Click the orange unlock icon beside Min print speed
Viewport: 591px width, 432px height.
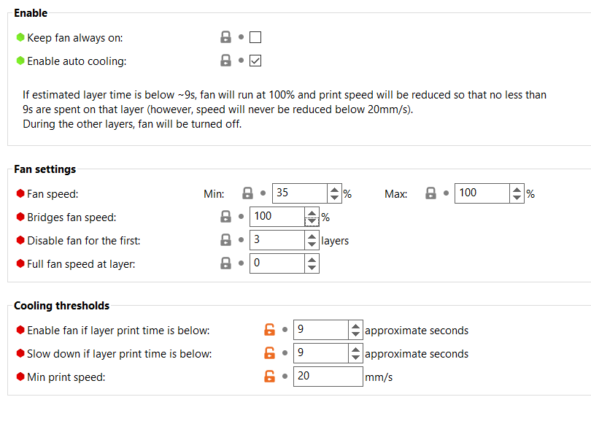[269, 376]
